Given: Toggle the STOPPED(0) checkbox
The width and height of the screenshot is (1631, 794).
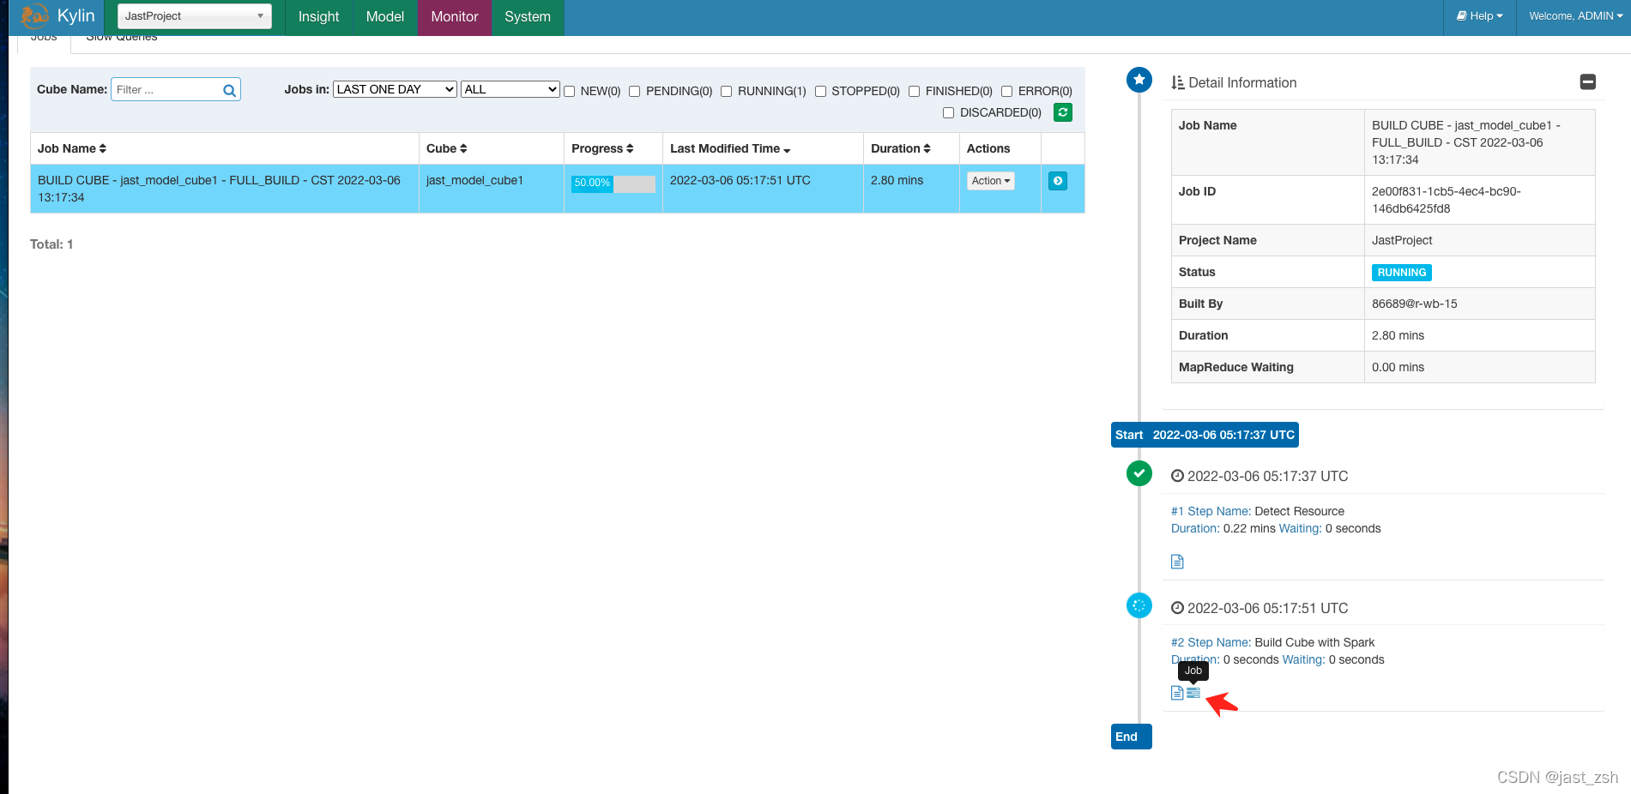Looking at the screenshot, I should (x=820, y=92).
